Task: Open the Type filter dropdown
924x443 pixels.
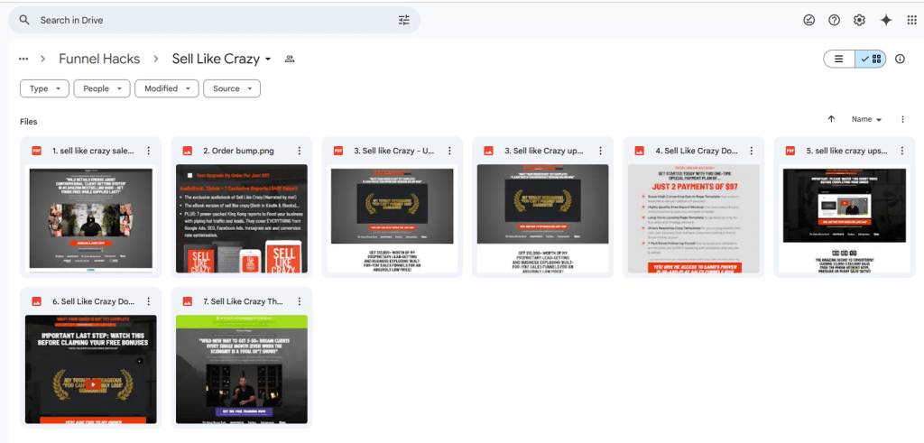Action: pos(45,88)
